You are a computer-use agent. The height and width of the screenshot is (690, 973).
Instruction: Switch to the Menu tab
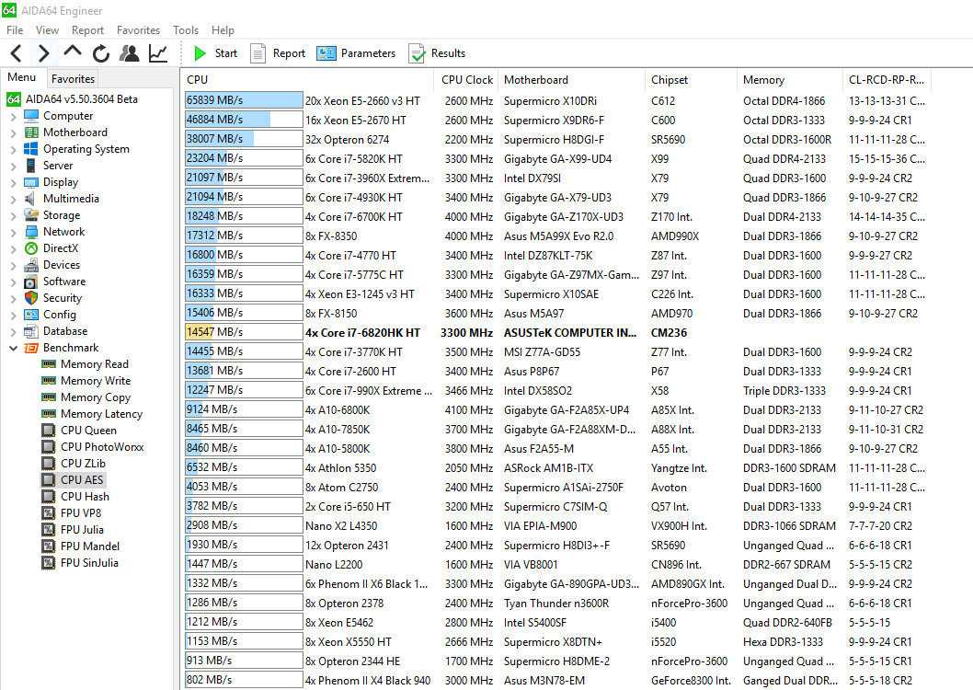[x=22, y=77]
